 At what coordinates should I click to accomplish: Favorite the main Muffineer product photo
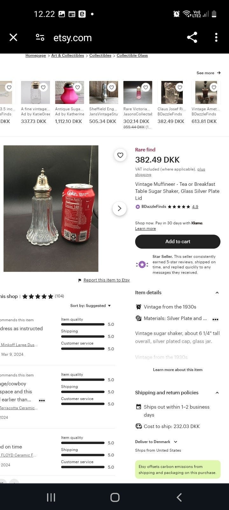(120, 155)
